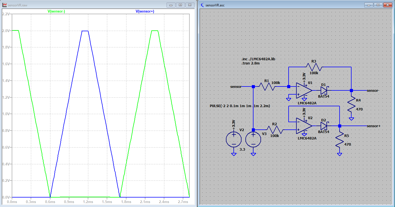Click the V2 3.3V voltage source

click(233, 139)
